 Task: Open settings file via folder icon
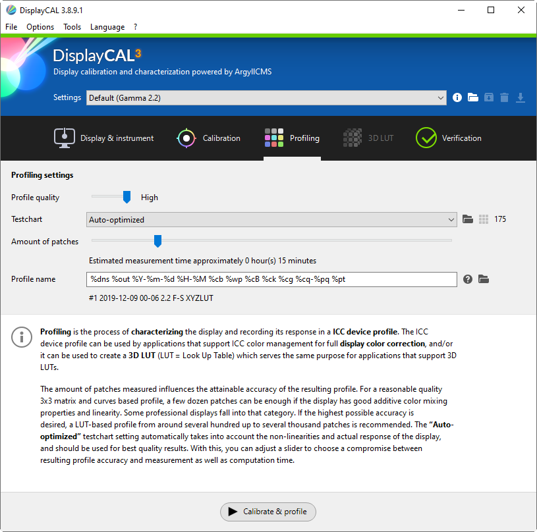coord(473,97)
